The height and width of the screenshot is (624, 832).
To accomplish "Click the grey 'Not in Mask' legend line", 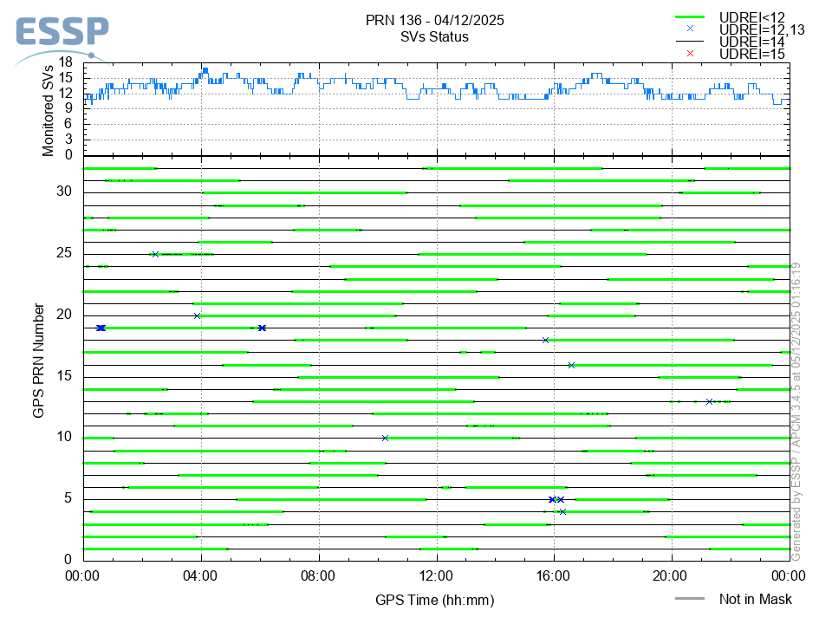I will (x=691, y=599).
